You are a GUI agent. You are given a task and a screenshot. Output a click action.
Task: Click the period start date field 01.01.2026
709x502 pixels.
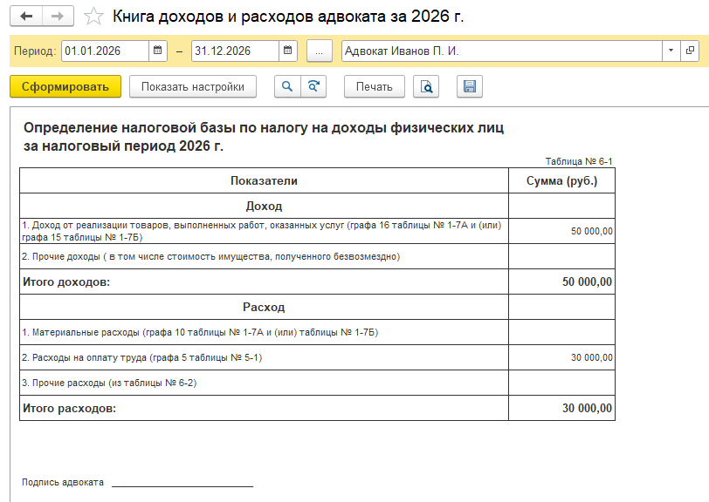coord(105,51)
